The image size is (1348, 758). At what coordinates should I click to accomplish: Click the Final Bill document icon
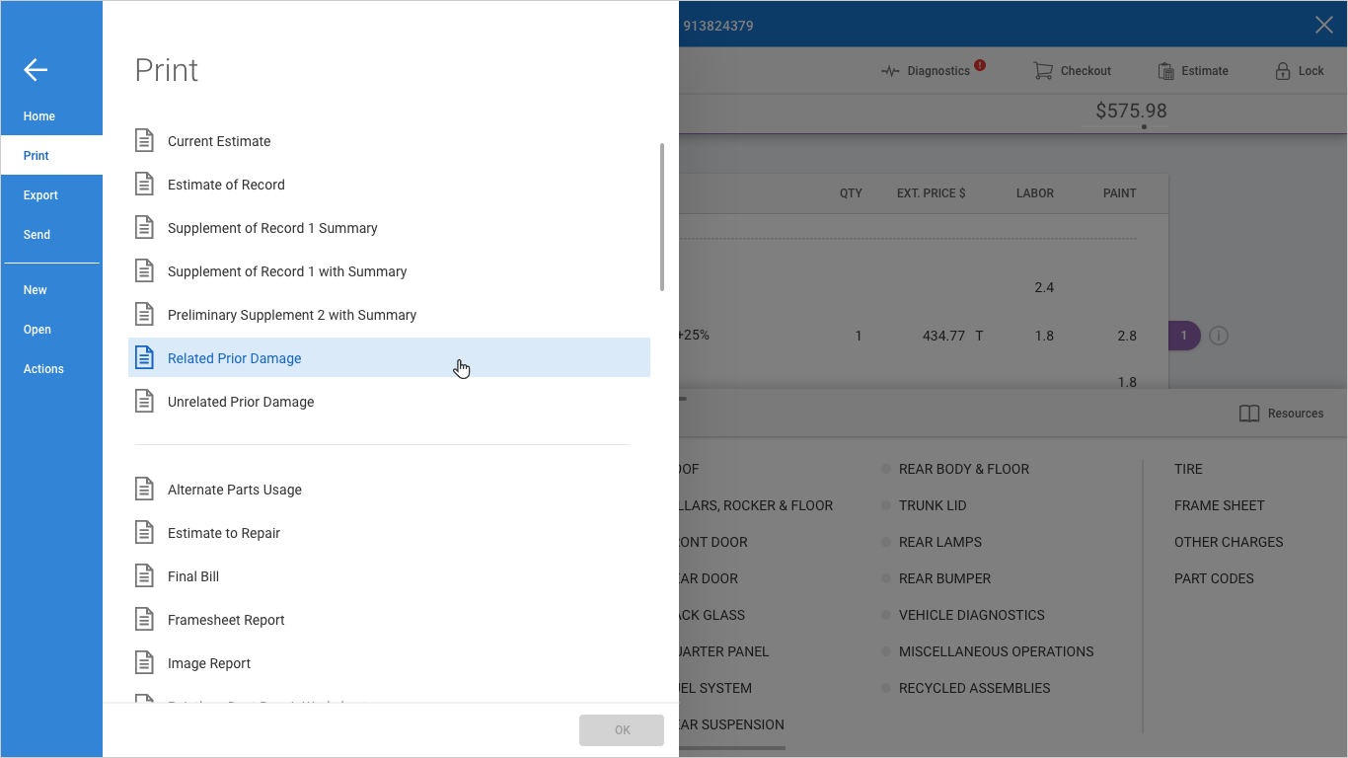(144, 576)
